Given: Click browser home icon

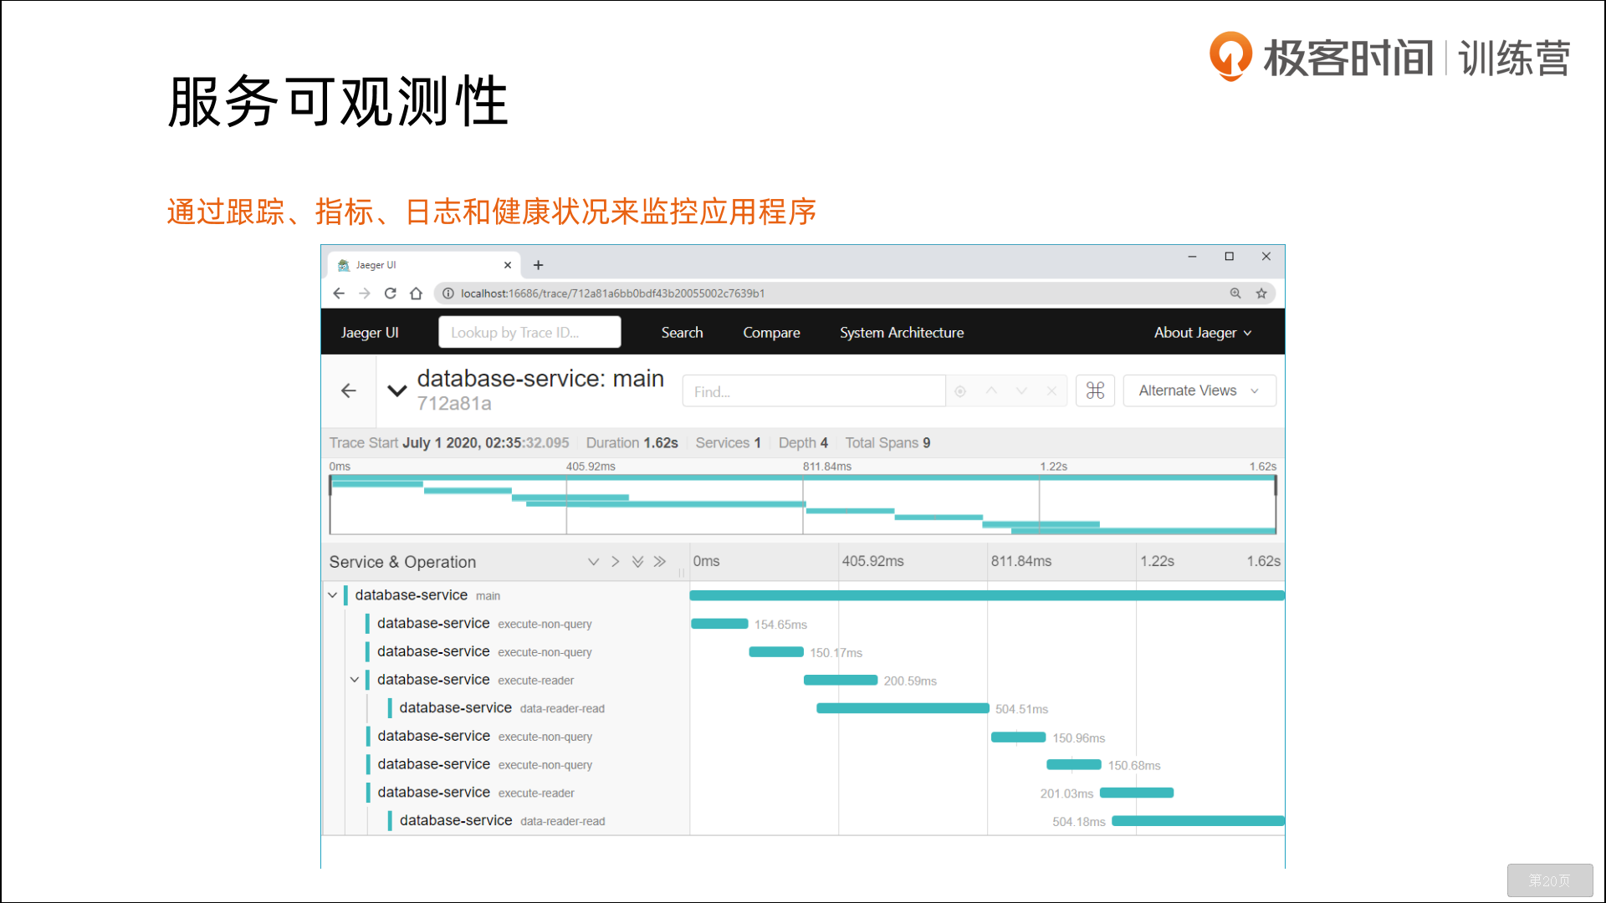Looking at the screenshot, I should point(416,293).
